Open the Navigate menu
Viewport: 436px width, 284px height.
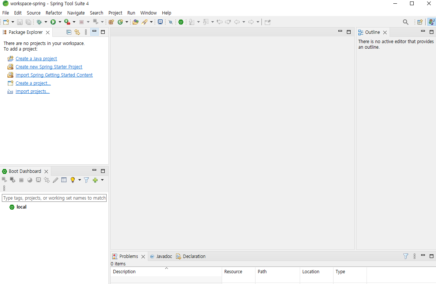coord(76,13)
